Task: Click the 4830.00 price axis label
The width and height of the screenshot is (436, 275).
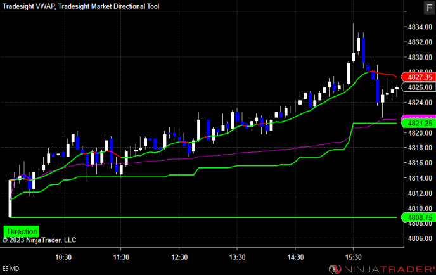Action: coord(420,57)
